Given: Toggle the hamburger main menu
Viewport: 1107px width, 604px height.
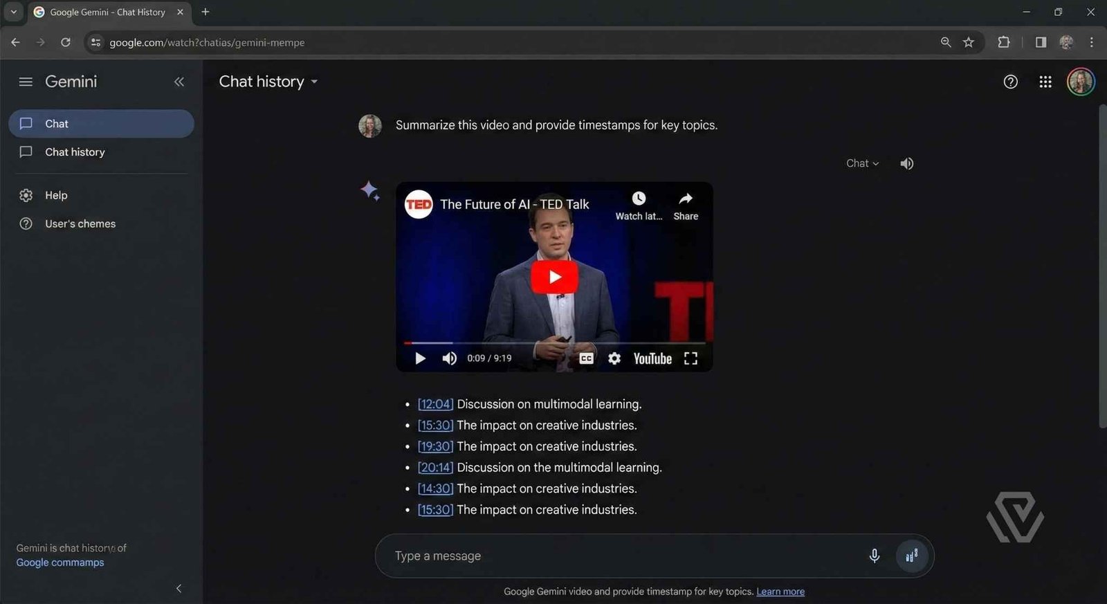Looking at the screenshot, I should 26,82.
